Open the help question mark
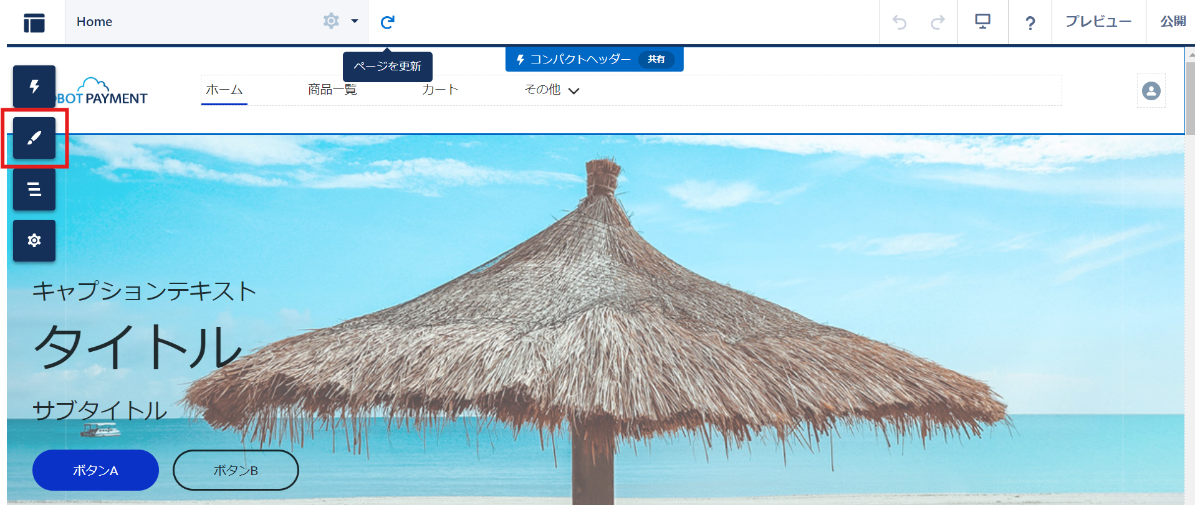1195x505 pixels. 1030,23
